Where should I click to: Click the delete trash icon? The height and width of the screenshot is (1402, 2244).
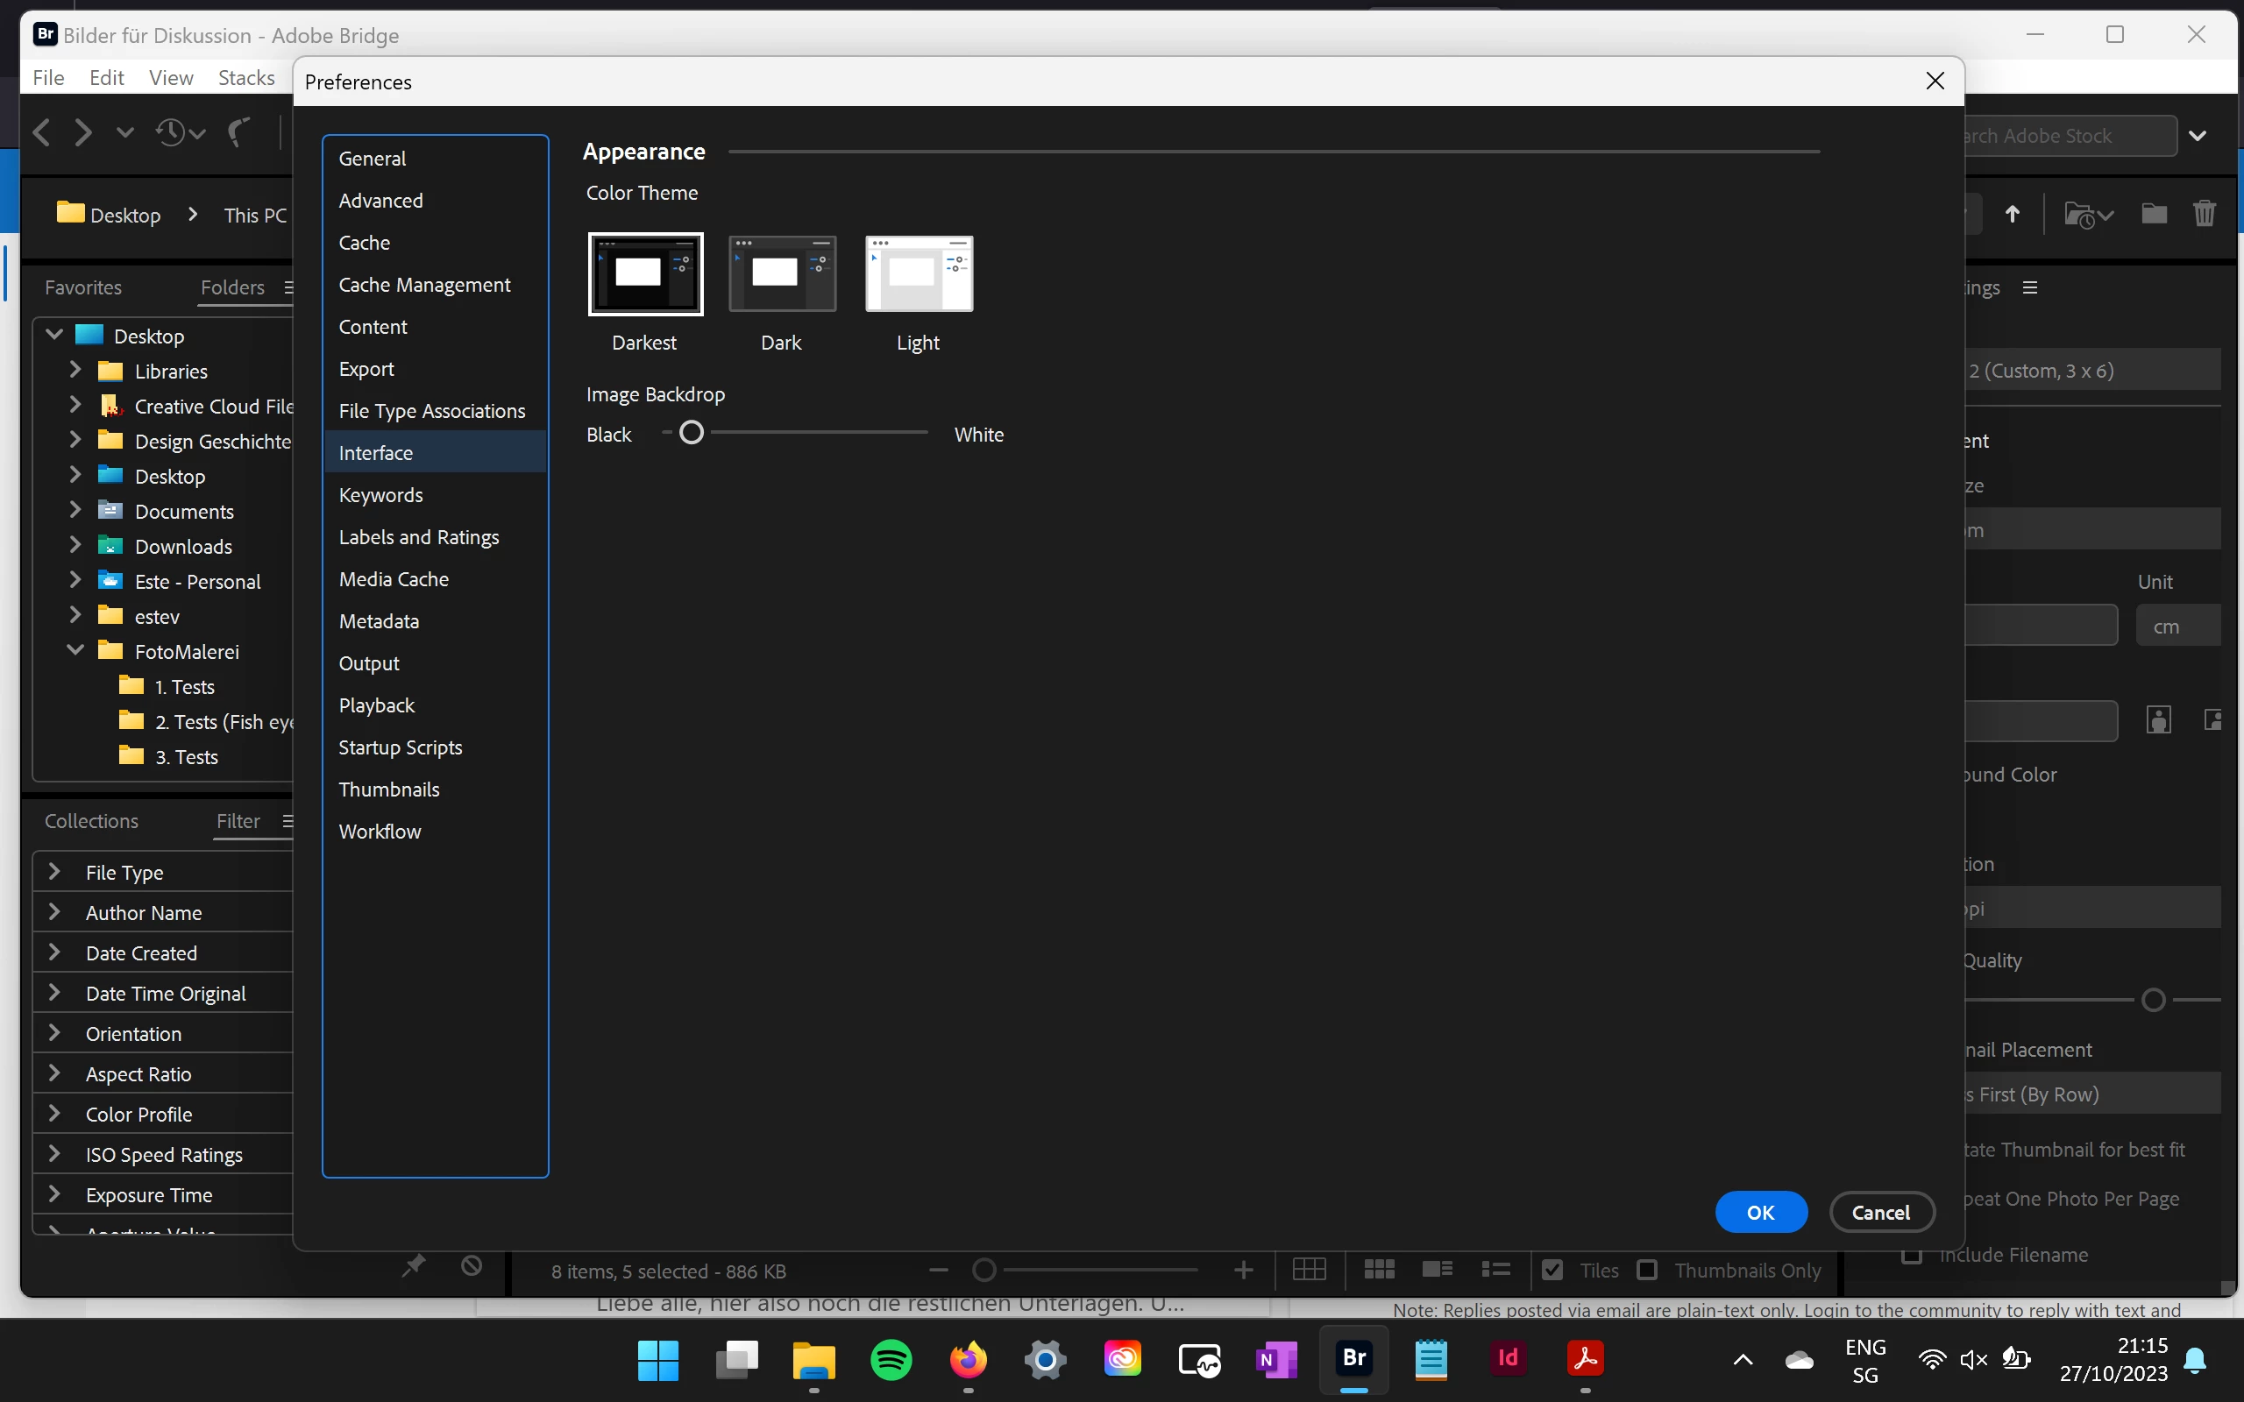point(2205,214)
